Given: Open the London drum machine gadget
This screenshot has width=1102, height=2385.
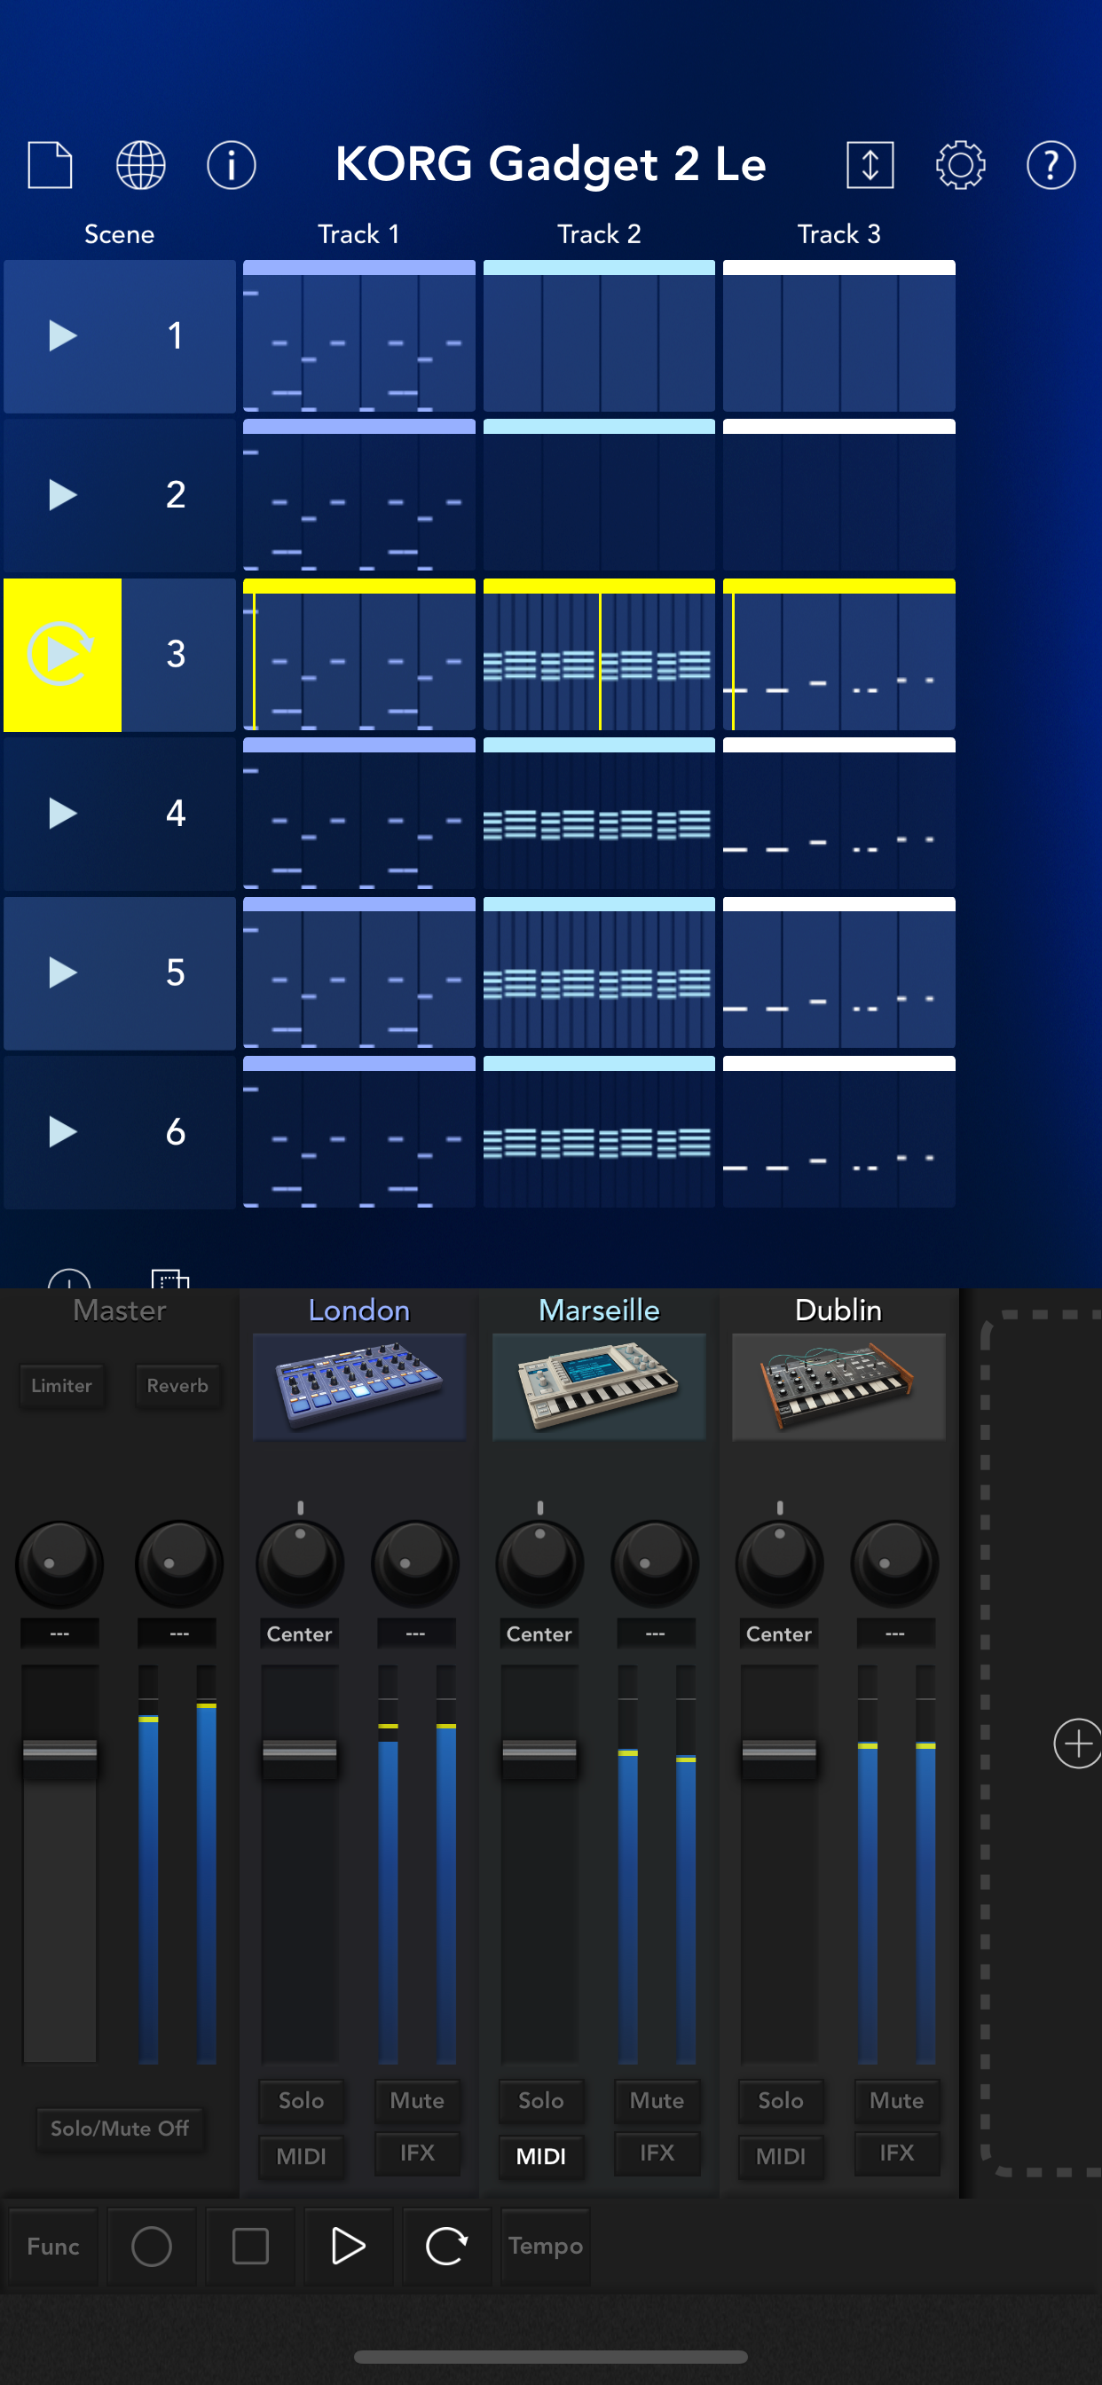Looking at the screenshot, I should tap(359, 1386).
